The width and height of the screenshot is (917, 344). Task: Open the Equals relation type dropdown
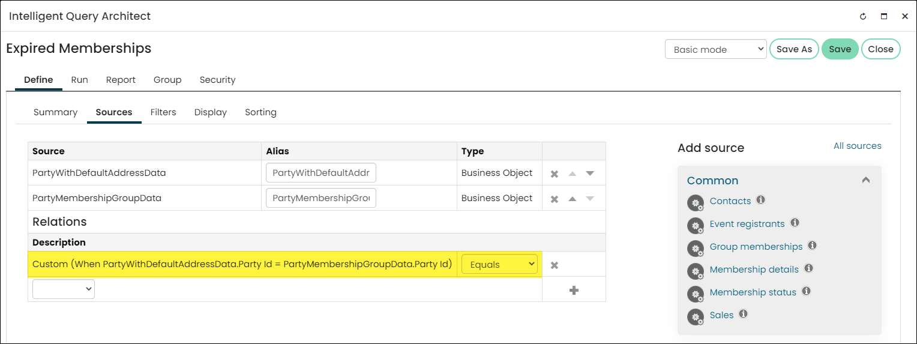(499, 264)
